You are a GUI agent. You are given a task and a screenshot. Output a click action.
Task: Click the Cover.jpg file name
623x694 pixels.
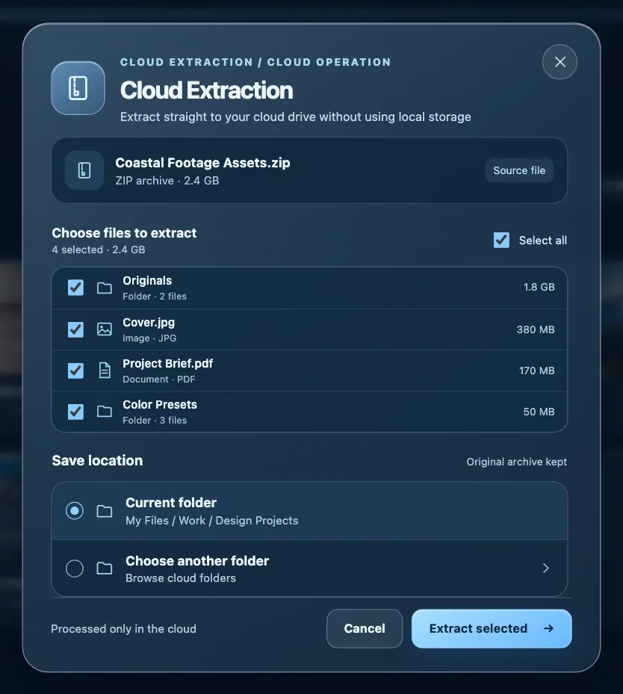(x=149, y=323)
